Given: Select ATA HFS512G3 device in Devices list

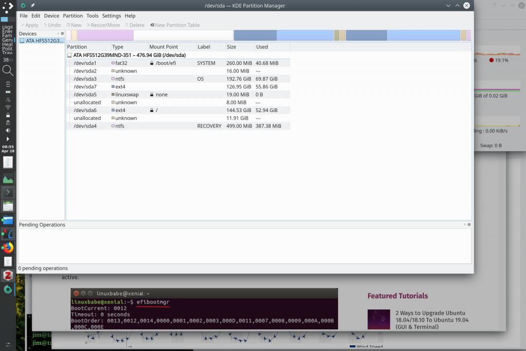Looking at the screenshot, I should 42,41.
